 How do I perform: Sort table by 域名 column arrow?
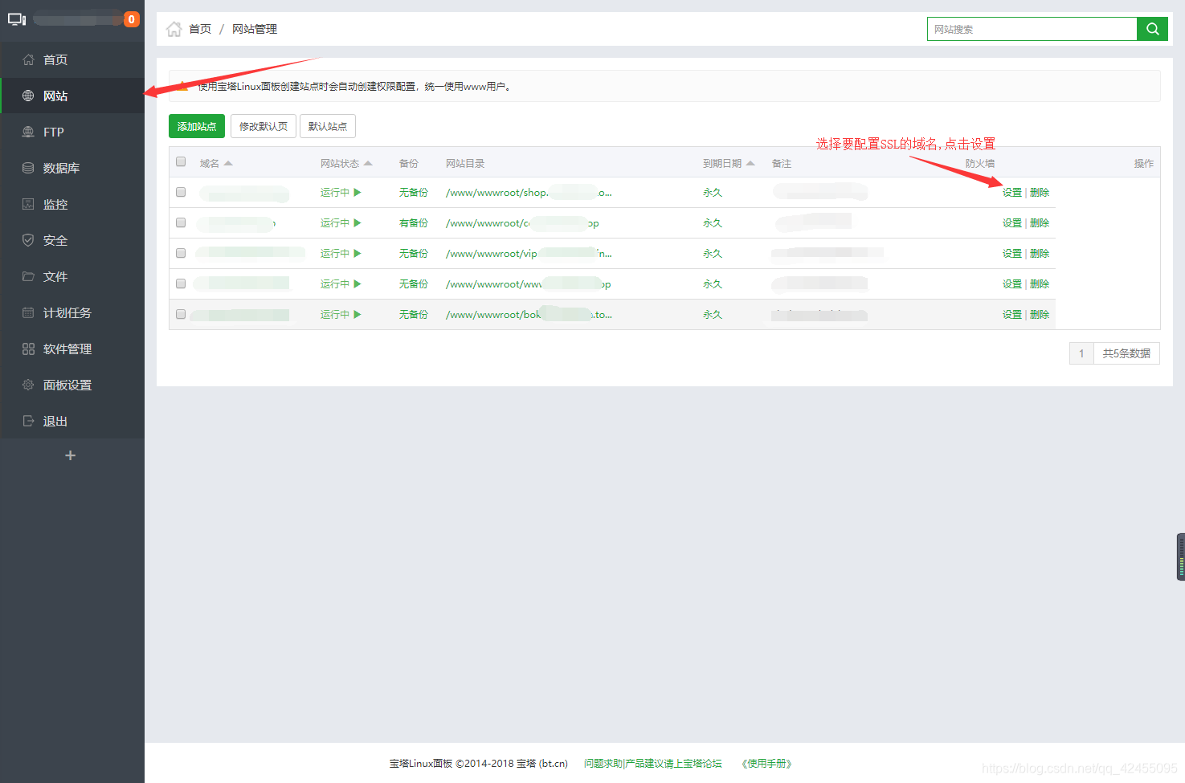coord(228,163)
